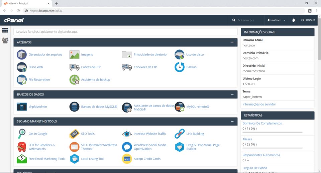Open the hostznco user dropdown
The image size is (321, 173).
tap(277, 20)
